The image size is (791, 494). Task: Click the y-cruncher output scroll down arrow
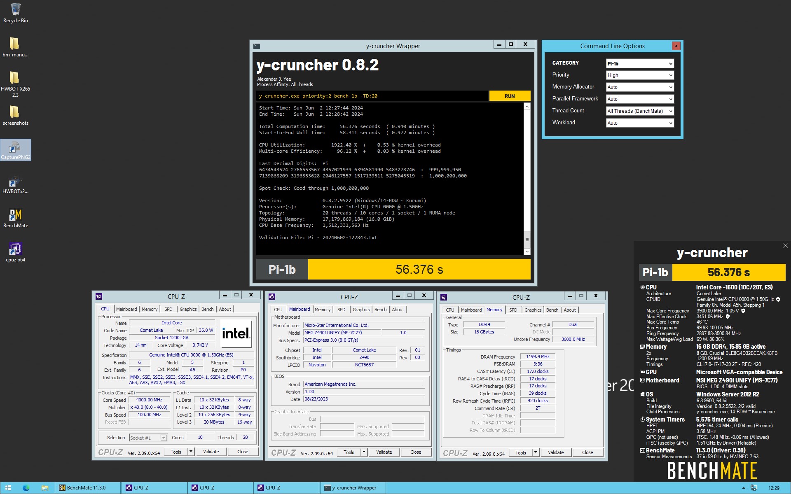527,252
